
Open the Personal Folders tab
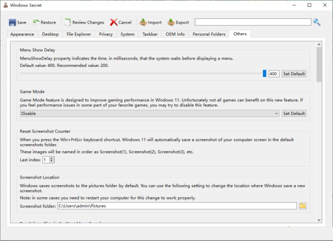(209, 34)
